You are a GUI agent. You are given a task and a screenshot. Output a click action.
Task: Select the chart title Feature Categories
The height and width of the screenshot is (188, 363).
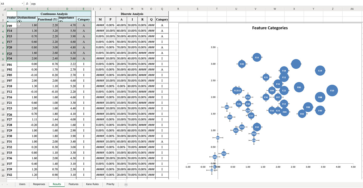(x=270, y=28)
